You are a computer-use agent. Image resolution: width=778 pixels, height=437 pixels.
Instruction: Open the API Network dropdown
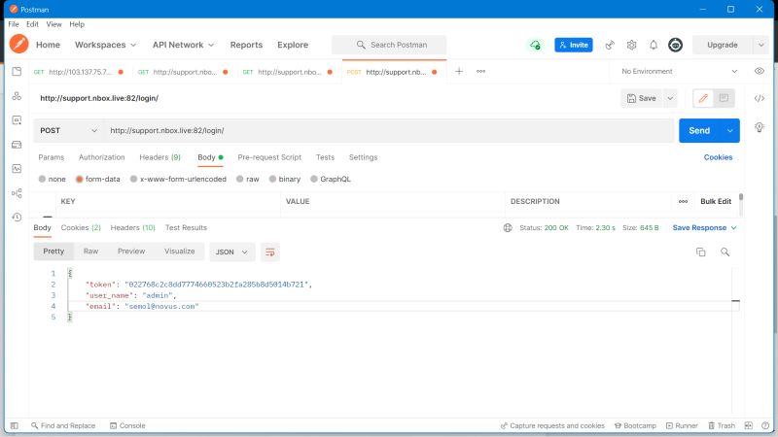point(183,45)
